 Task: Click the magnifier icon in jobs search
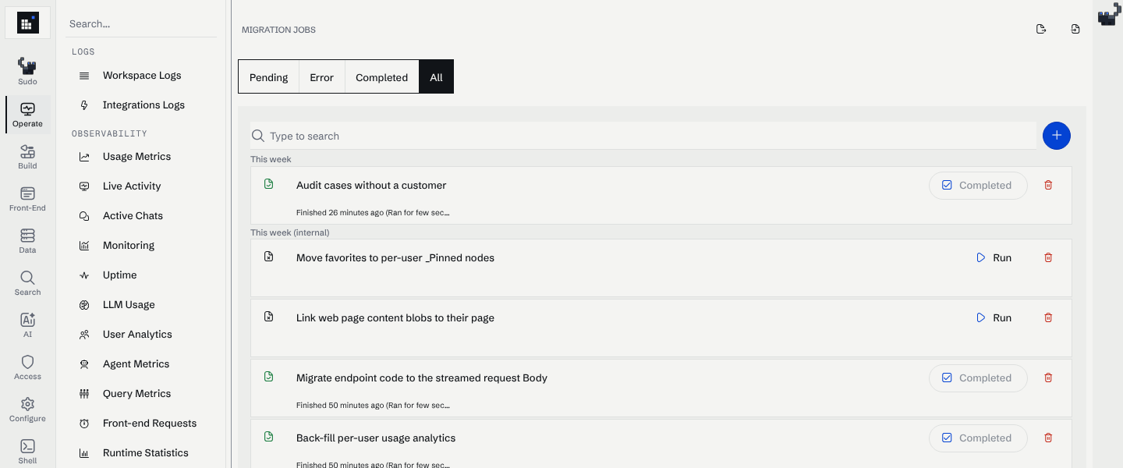[x=258, y=136]
